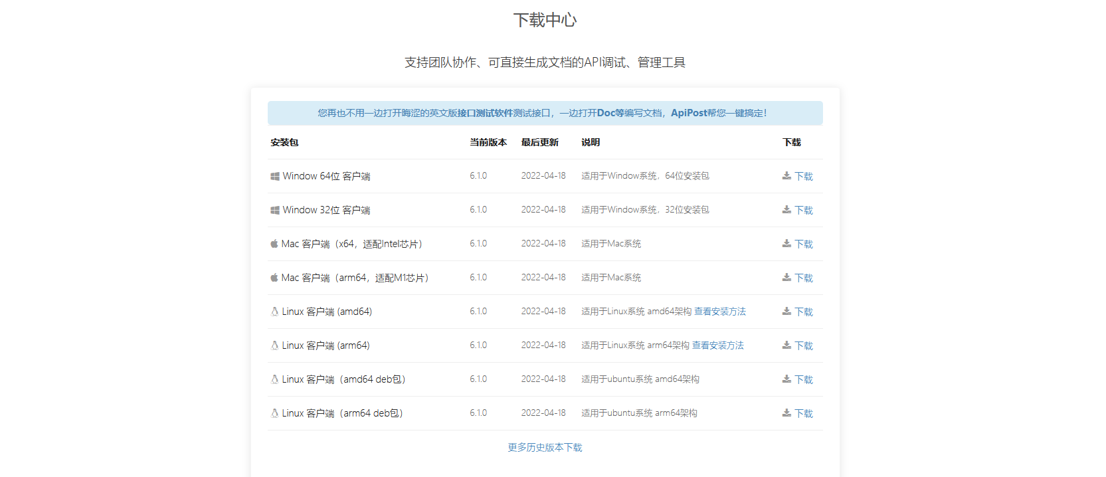Click the 当前版本 column header
The height and width of the screenshot is (477, 1106).
[x=488, y=142]
